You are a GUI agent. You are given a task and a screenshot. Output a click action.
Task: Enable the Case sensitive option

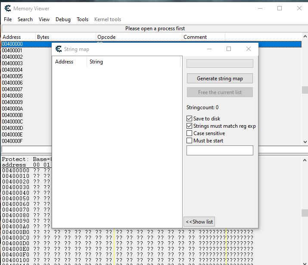(x=190, y=133)
